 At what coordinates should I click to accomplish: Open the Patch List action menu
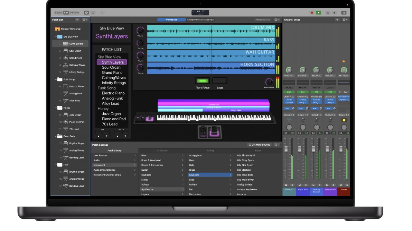pos(84,20)
